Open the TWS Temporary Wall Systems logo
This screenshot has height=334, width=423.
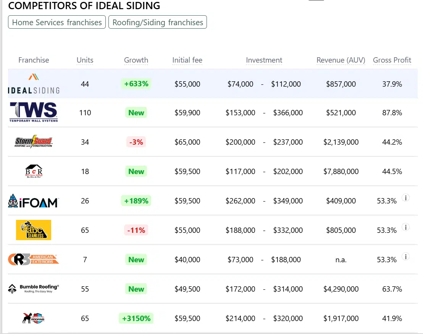[34, 112]
